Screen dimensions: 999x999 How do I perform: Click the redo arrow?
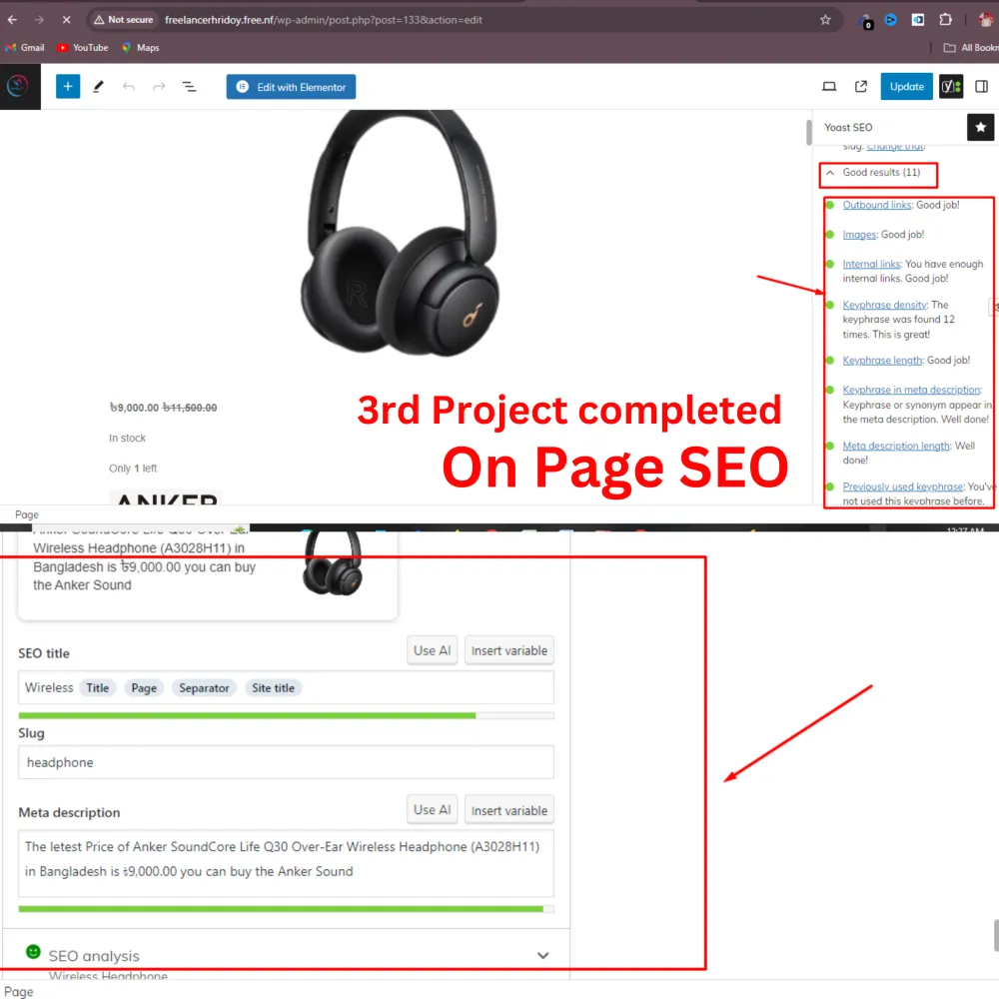(159, 87)
